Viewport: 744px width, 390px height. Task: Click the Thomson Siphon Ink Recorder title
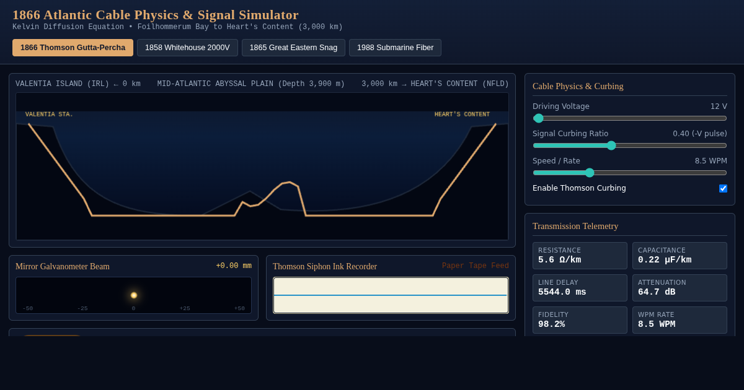coord(325,267)
